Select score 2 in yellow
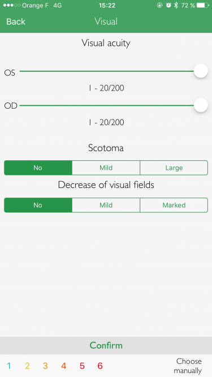The height and width of the screenshot is (377, 212). 27,366
